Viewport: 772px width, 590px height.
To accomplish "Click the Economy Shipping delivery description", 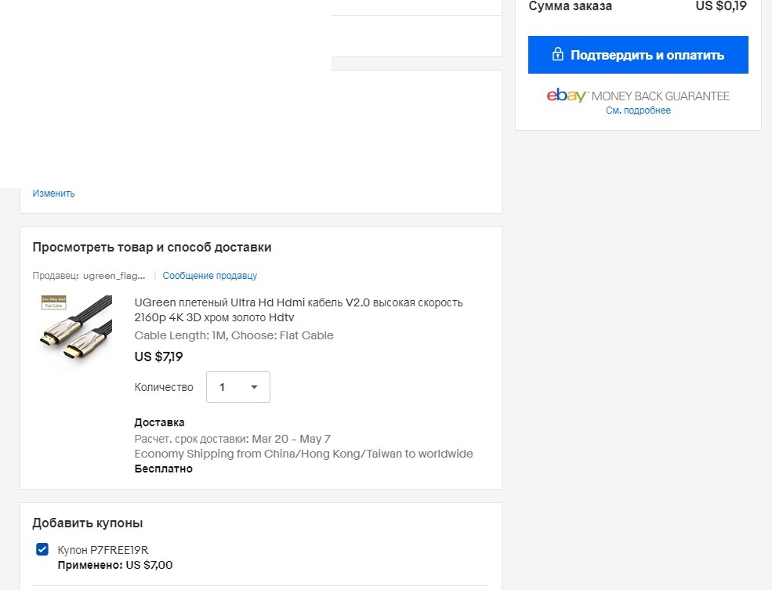I will [x=304, y=454].
